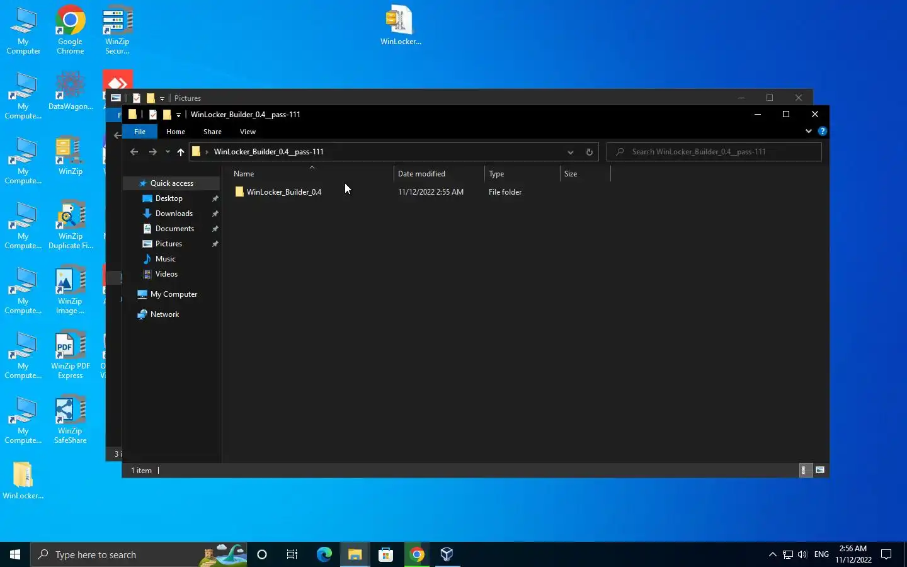Click the New folder quick access toolbar icon
This screenshot has height=567, width=907.
pos(167,115)
